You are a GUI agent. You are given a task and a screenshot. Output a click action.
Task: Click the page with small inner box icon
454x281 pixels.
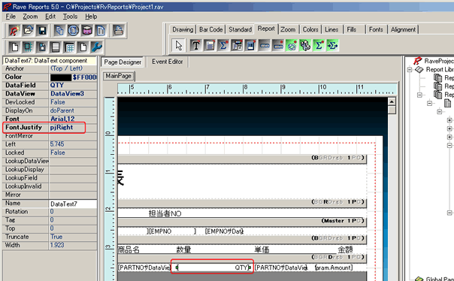coord(42,47)
